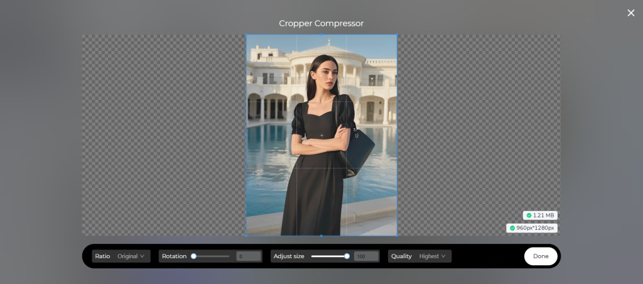Click the Adjust size slider handle
This screenshot has height=284, width=643.
[x=347, y=256]
